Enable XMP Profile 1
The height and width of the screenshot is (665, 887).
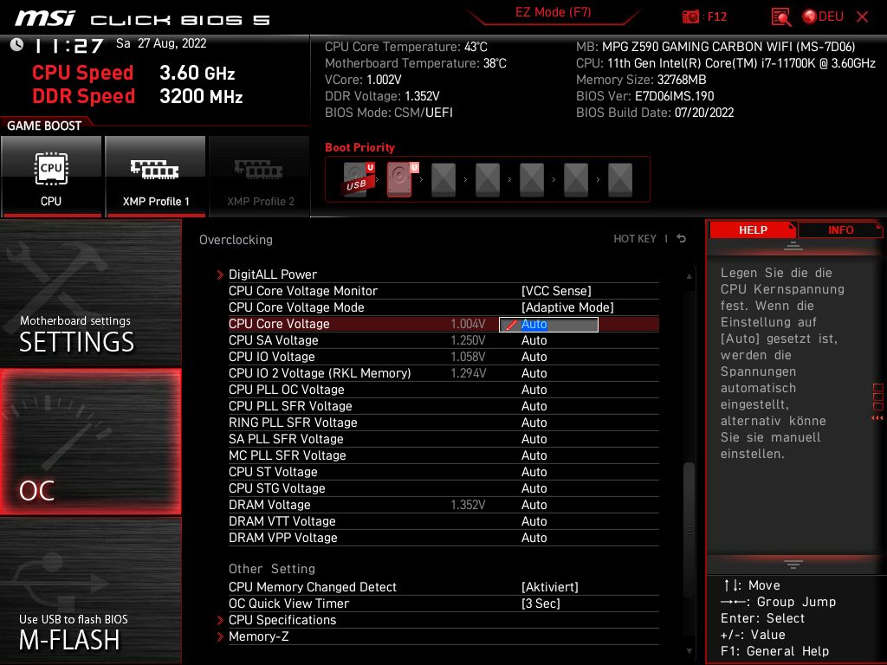(x=156, y=176)
